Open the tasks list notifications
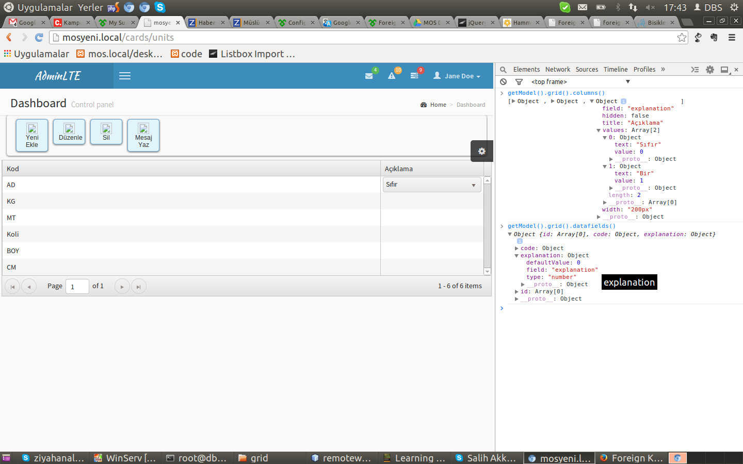Viewport: 743px width, 464px height. tap(414, 76)
